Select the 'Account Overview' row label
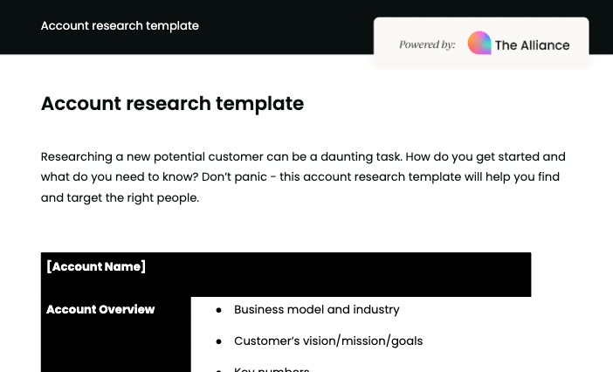This screenshot has height=372, width=613. (x=100, y=309)
